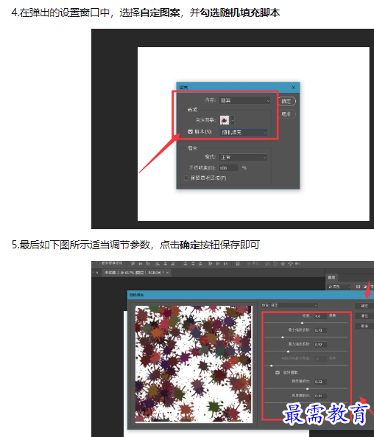374x437 pixels.
Task: Click the distribute bottom edges icon
Action: (x=200, y=263)
